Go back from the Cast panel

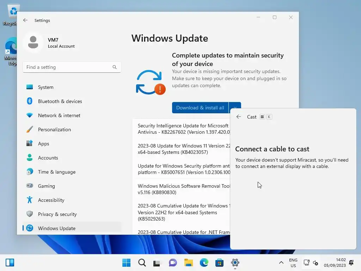pyautogui.click(x=239, y=117)
